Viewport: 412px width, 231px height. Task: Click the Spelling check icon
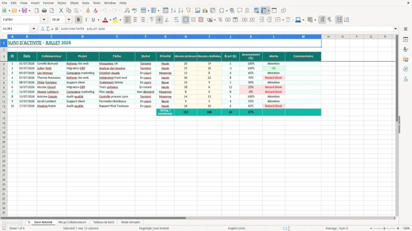tap(134, 10)
